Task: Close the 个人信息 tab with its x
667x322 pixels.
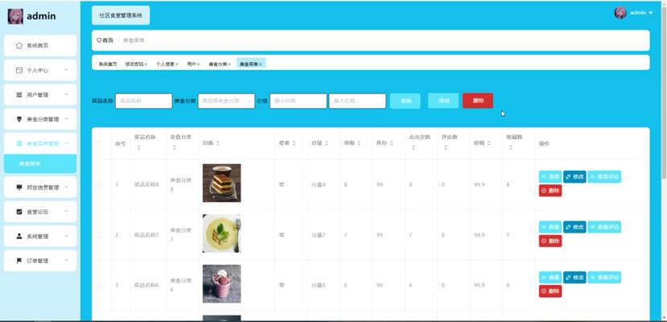Action: tap(176, 64)
